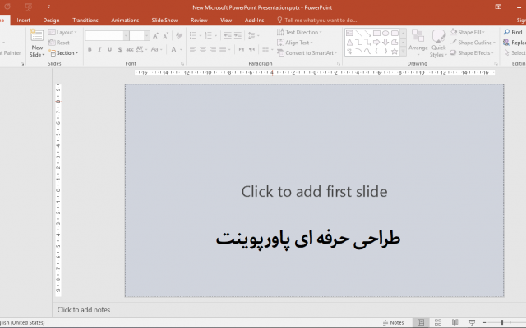
Task: Open the Insert ribbon tab
Action: coord(24,20)
